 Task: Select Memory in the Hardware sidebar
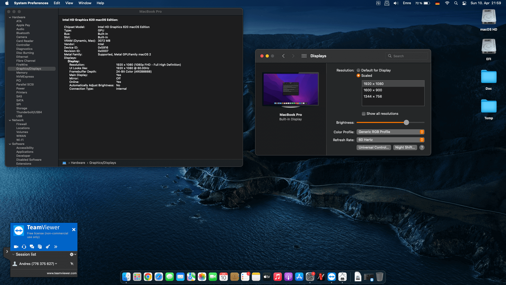point(22,73)
